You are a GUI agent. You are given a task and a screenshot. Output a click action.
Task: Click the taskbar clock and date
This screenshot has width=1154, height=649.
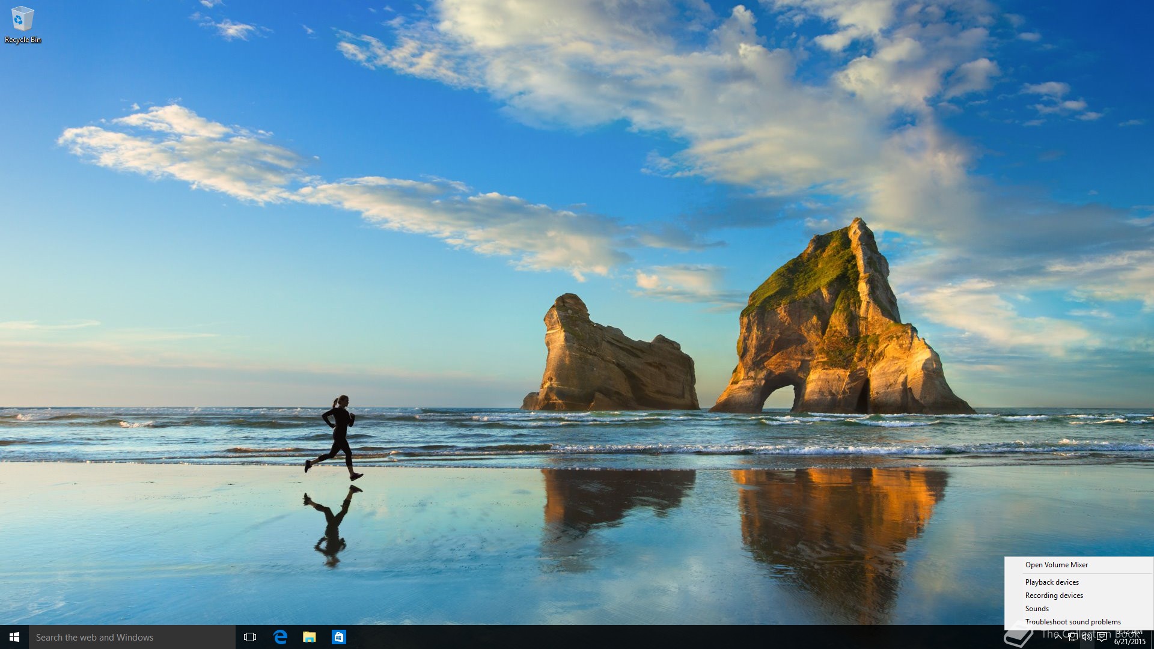tap(1129, 638)
